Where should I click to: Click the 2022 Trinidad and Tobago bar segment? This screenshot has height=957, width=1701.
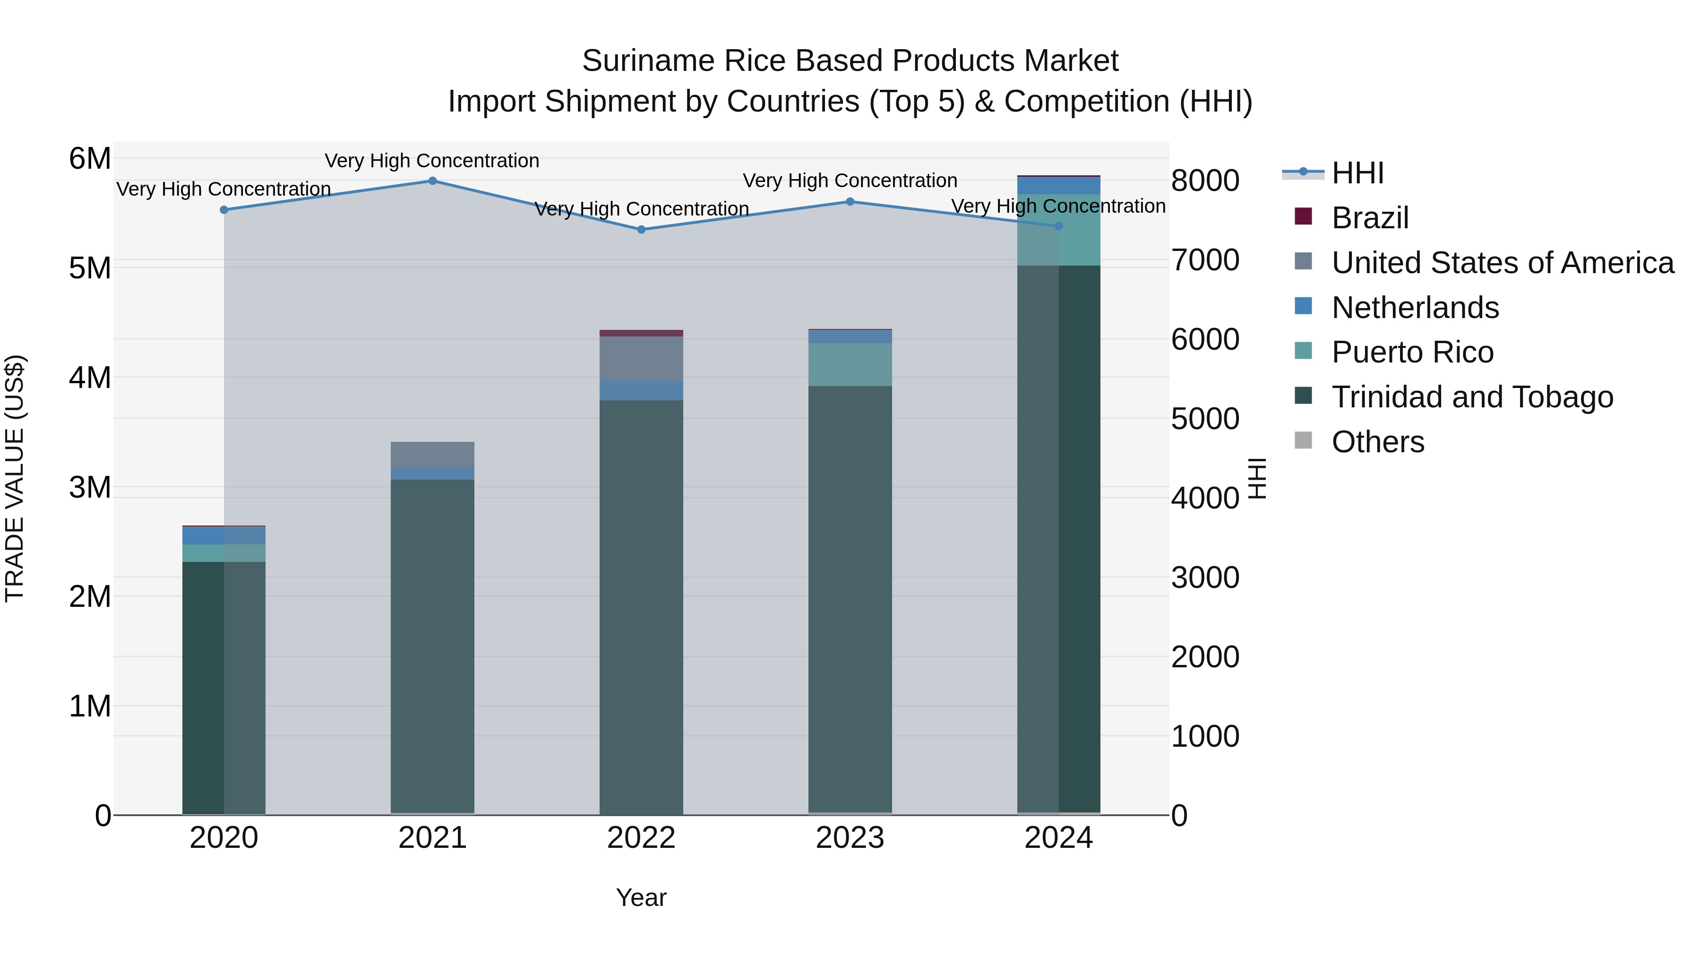pyautogui.click(x=641, y=607)
